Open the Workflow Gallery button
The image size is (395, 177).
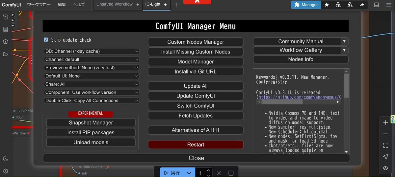click(297, 50)
